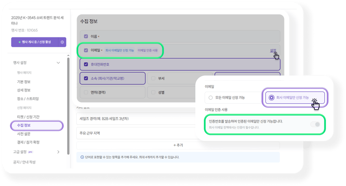
Task: Click the info icon in the blue notice
Action: point(82,157)
